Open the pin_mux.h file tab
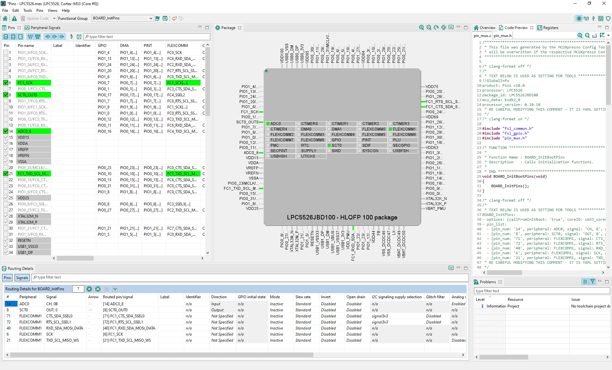 click(x=502, y=36)
